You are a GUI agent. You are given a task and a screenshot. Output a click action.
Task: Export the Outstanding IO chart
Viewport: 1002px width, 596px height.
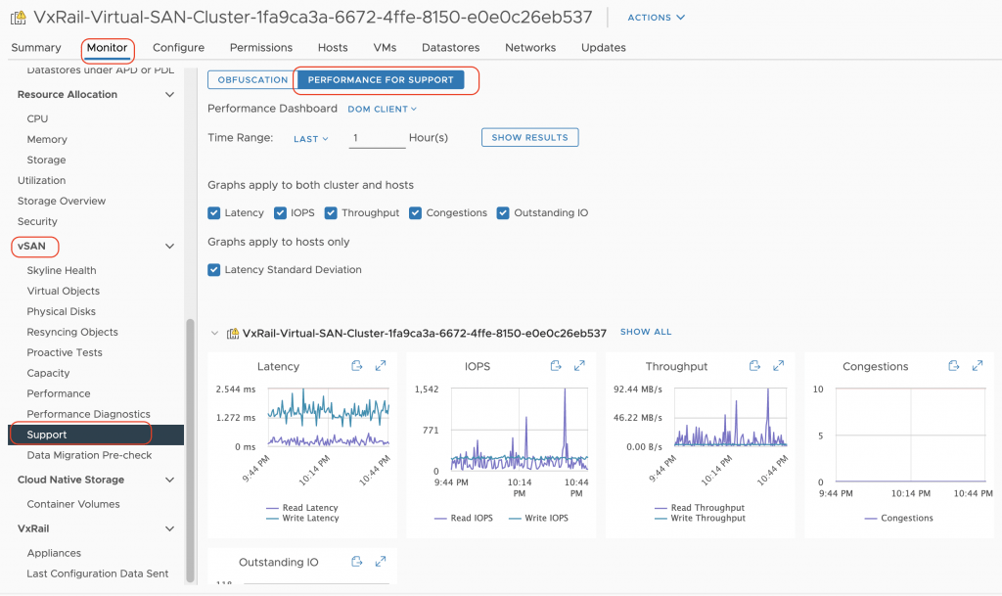[x=357, y=562]
